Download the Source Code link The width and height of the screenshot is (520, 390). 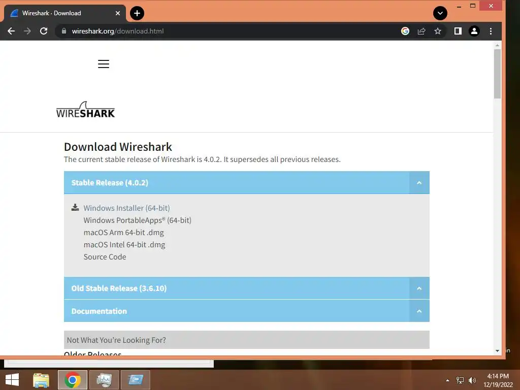[105, 256]
